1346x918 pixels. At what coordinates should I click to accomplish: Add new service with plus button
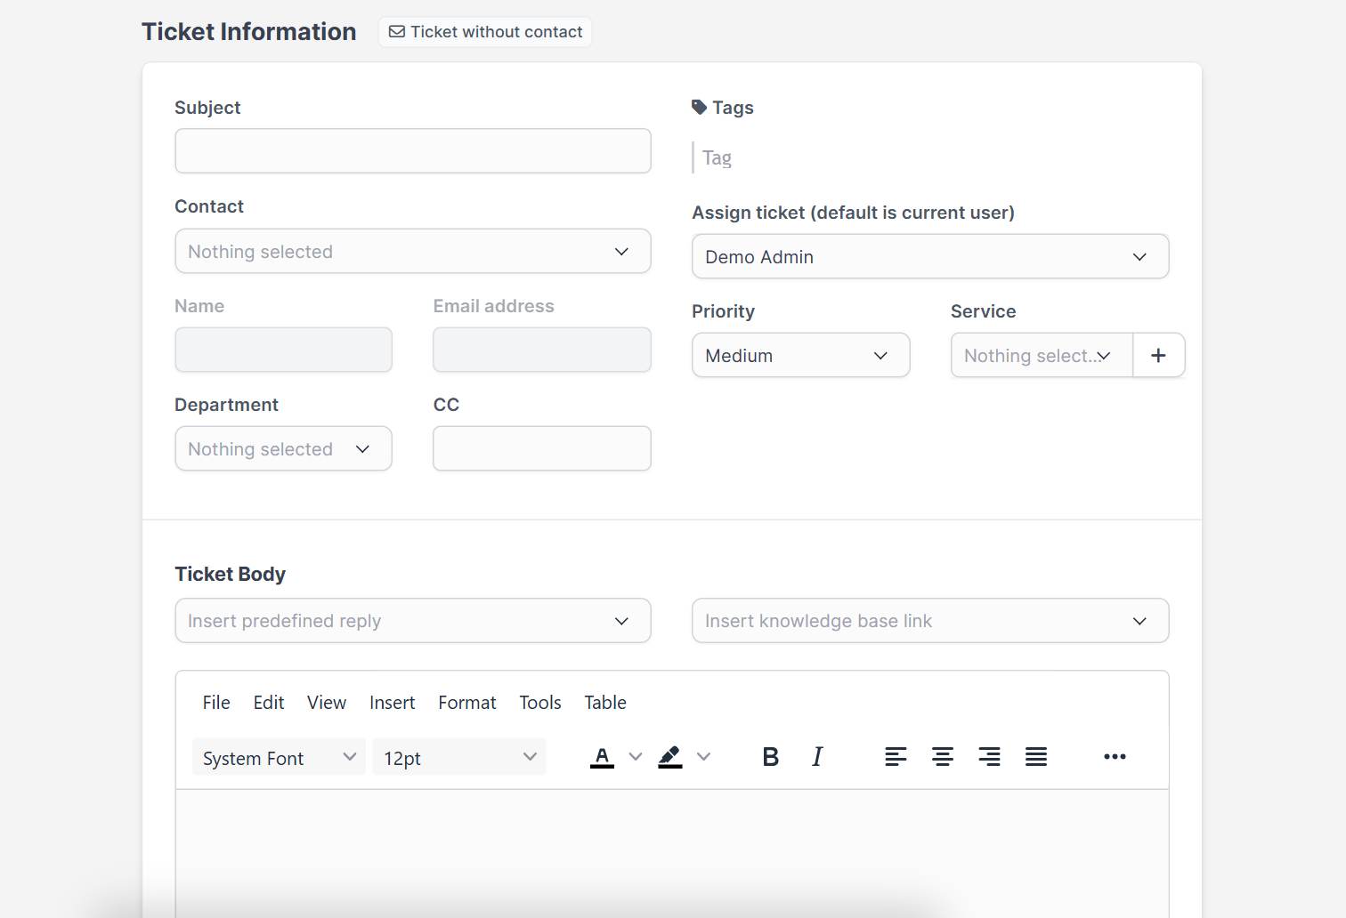point(1158,356)
